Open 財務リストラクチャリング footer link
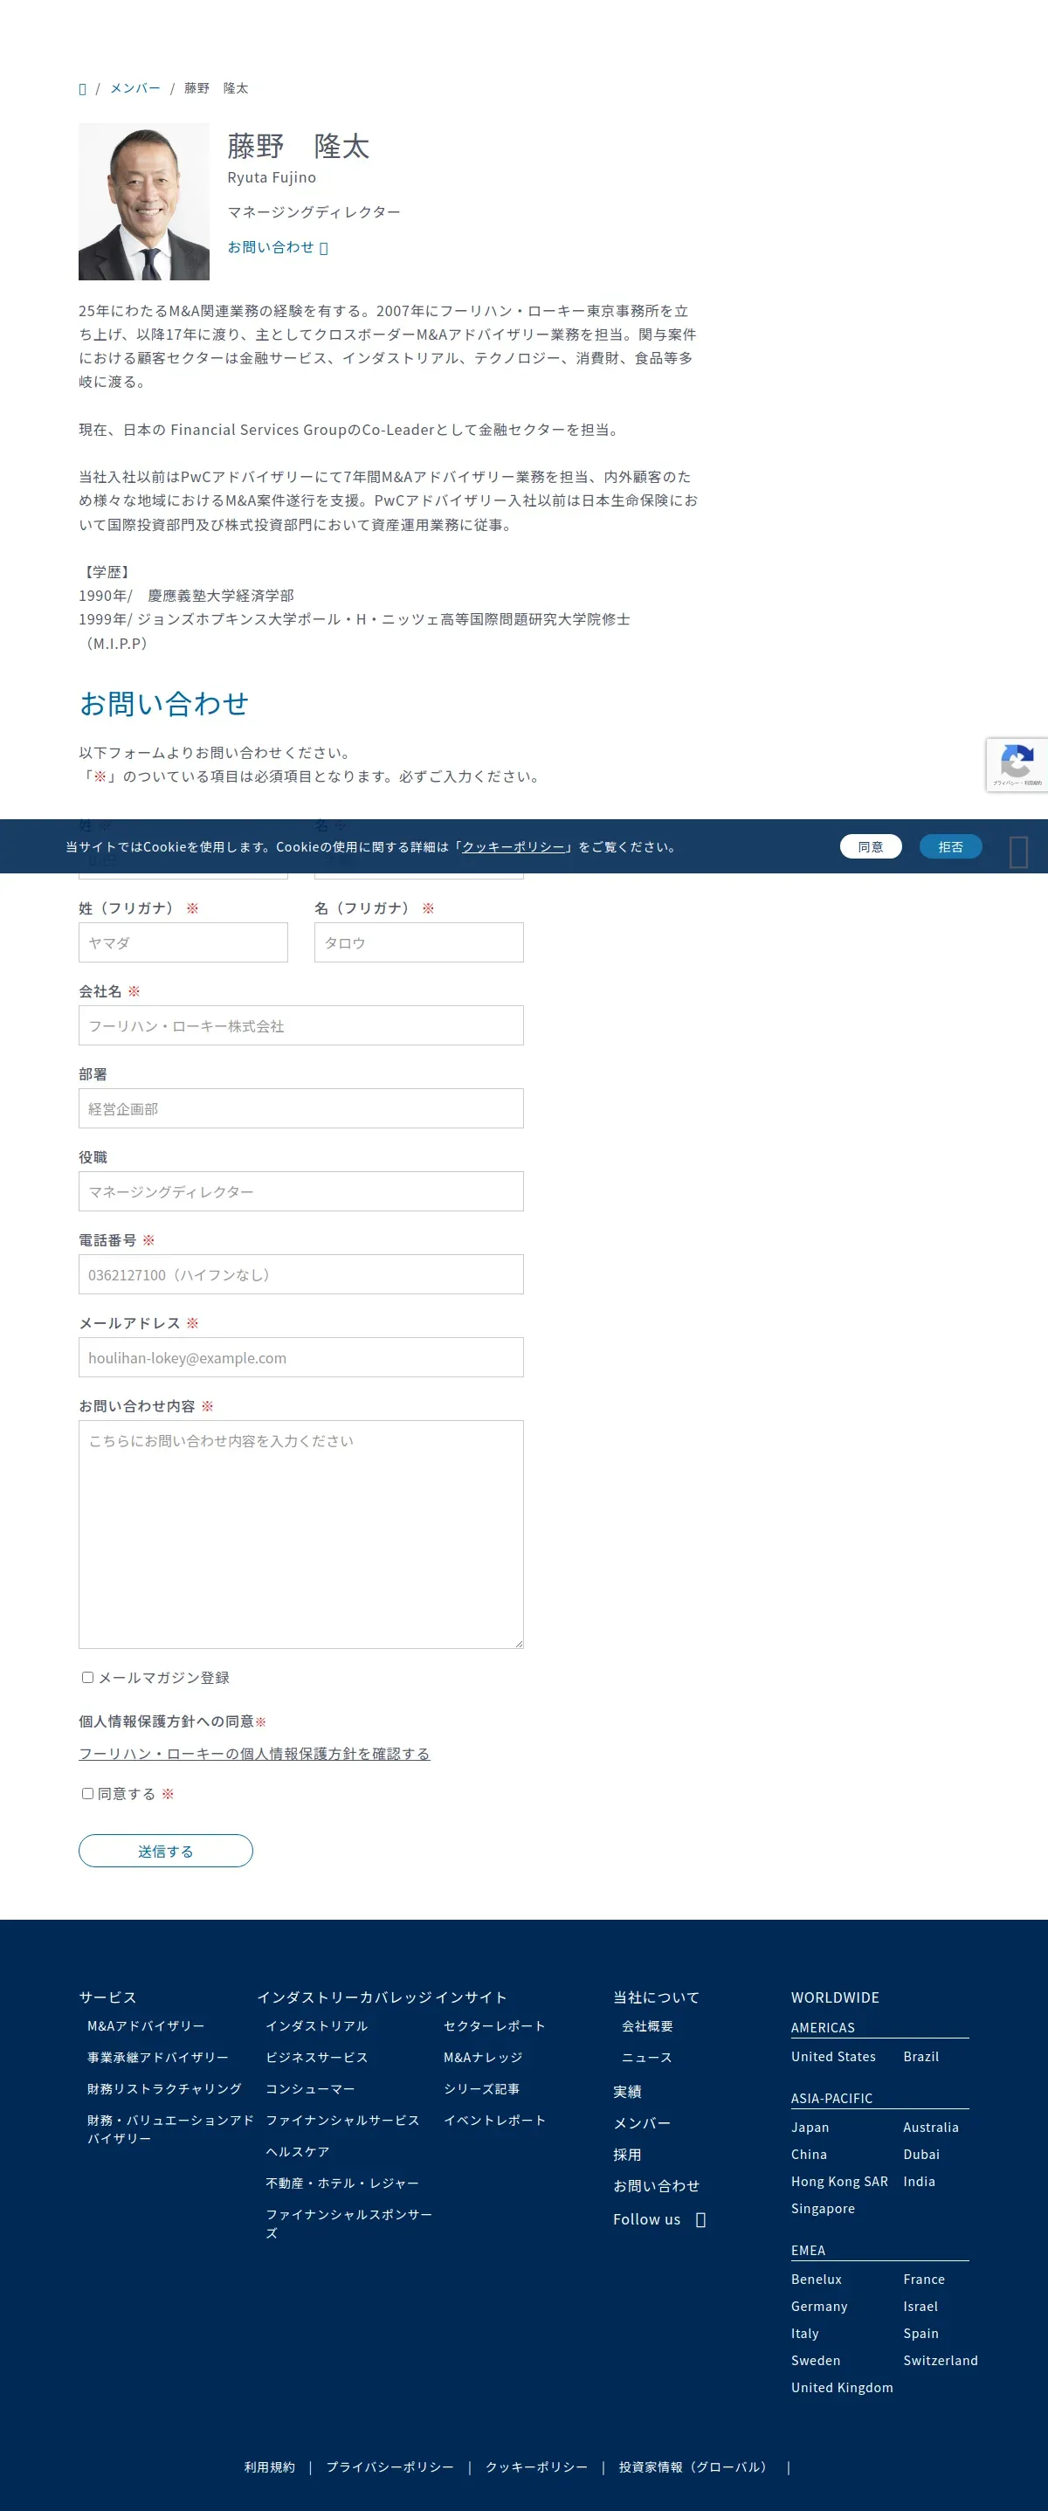Screen dimensions: 1048x2511 tap(165, 2088)
